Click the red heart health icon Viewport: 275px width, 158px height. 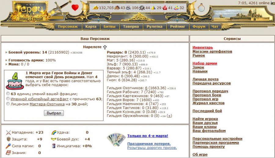(x=75, y=8)
